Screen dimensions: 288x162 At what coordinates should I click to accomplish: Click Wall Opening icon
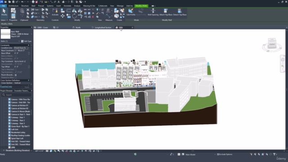pos(153,12)
